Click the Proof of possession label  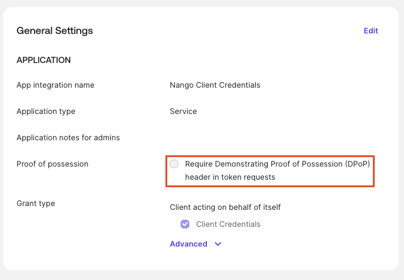(x=52, y=164)
